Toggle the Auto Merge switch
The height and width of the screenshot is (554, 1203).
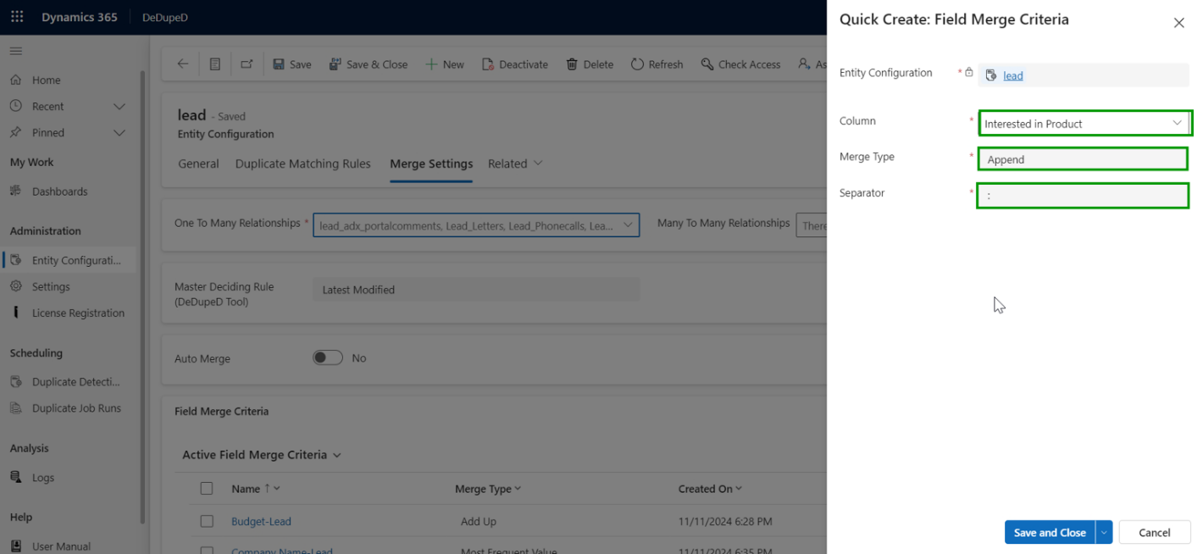[328, 358]
